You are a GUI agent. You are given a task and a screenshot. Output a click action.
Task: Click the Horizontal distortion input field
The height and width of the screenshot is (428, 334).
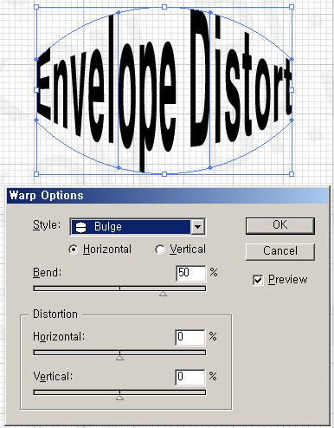190,337
